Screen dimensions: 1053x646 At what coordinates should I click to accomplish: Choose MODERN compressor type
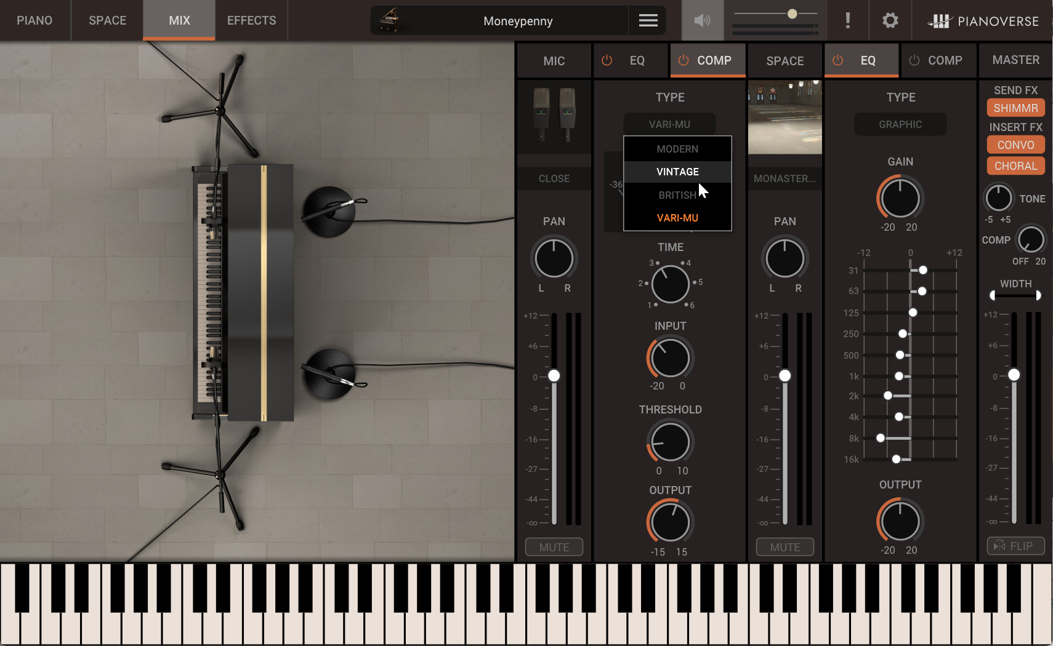[677, 149]
